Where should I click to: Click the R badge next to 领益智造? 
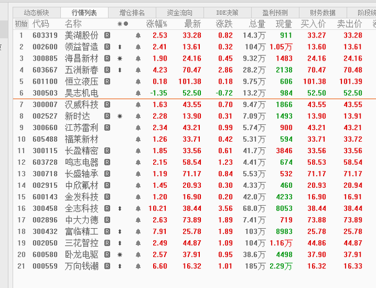107,47
